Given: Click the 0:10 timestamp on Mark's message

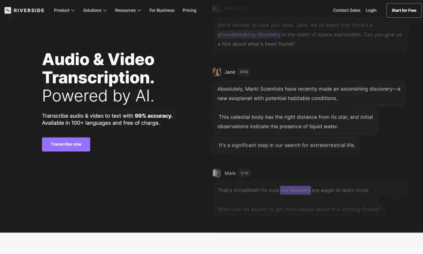Looking at the screenshot, I should pos(244,173).
